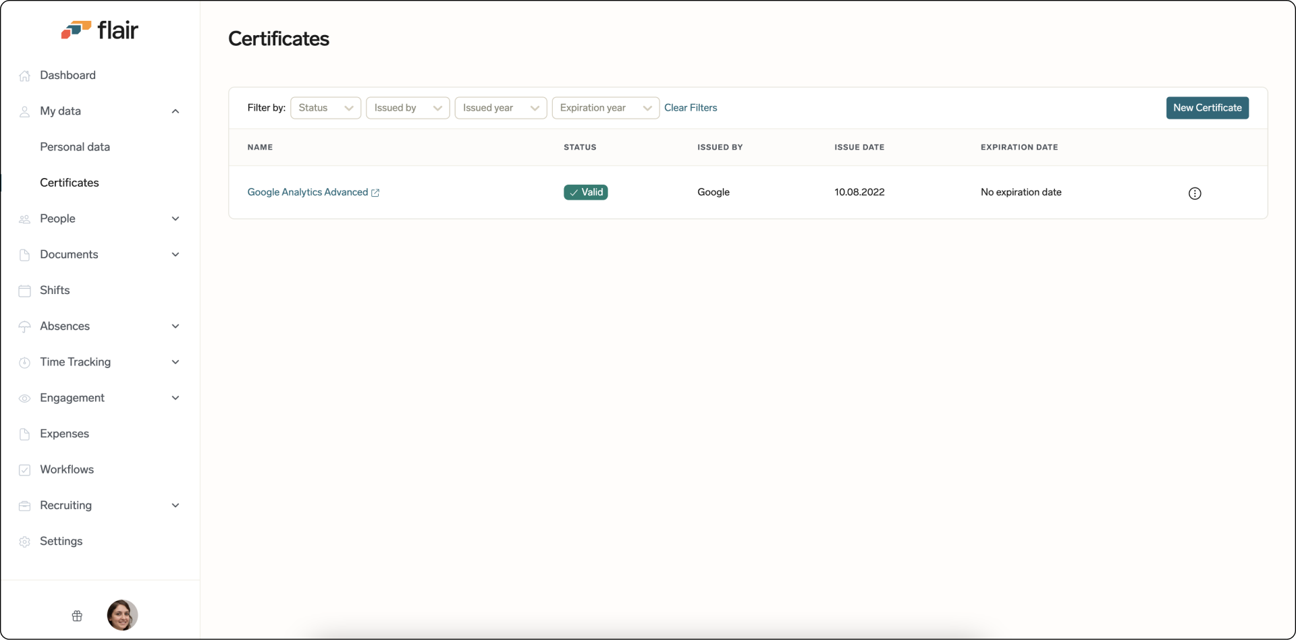Open the Expiration year dropdown

(605, 108)
